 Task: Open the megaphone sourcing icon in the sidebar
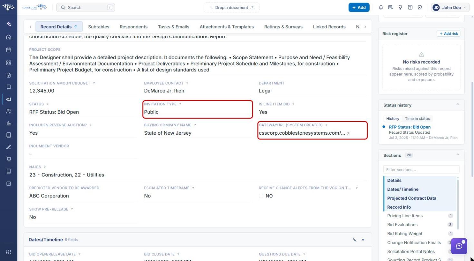click(9, 99)
